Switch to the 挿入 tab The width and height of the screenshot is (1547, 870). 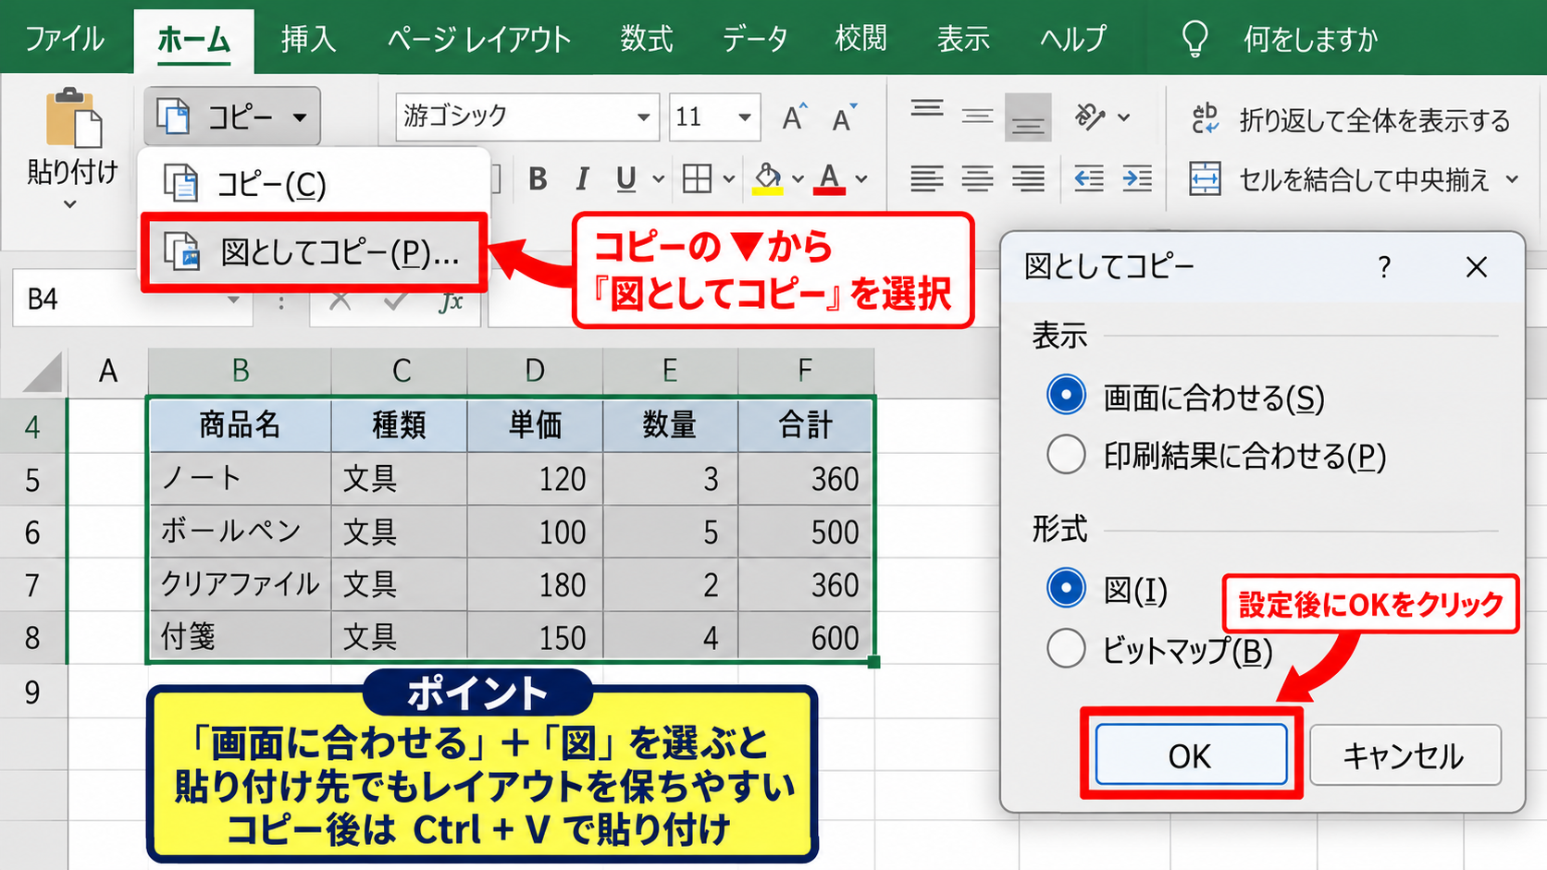(308, 39)
